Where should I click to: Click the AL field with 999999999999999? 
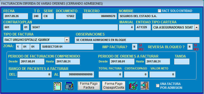pyautogui.click(x=77, y=75)
